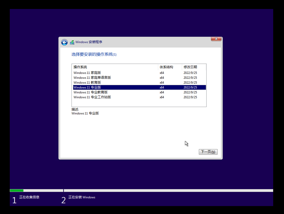Click the Windows installer shield icon in title bar
The image size is (284, 214).
[72, 42]
